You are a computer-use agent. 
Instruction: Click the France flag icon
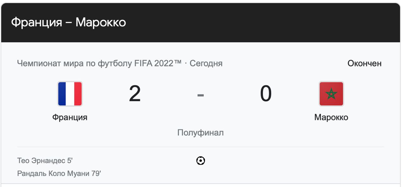click(x=70, y=94)
